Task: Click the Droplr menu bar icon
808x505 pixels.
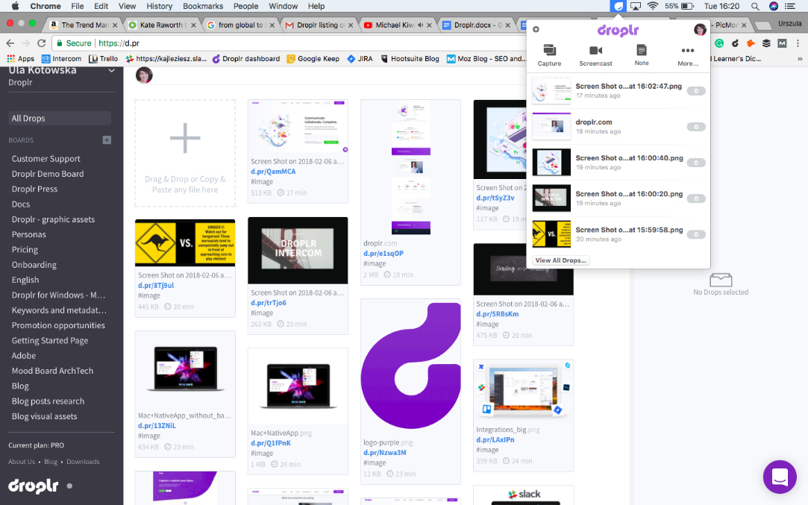Action: click(618, 6)
